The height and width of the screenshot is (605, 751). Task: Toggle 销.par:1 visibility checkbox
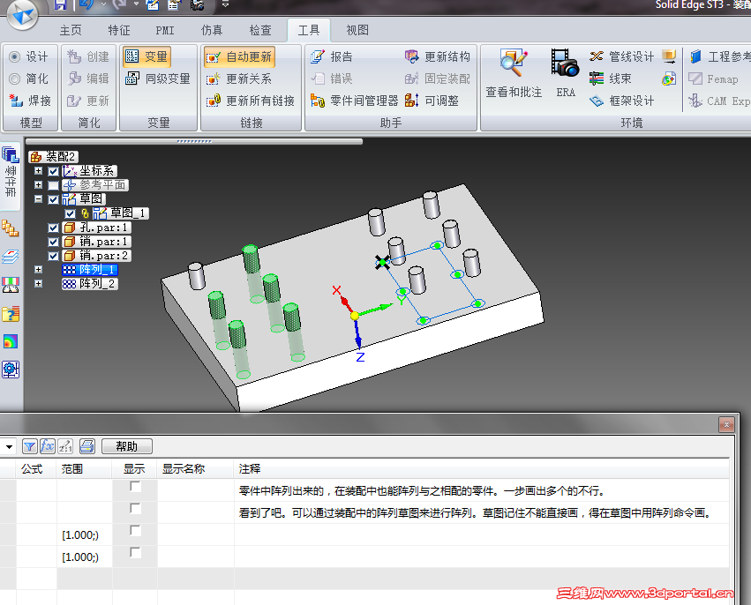pos(53,242)
